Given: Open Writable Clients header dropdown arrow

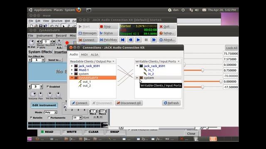Looking at the screenshot, I should coord(178,61).
